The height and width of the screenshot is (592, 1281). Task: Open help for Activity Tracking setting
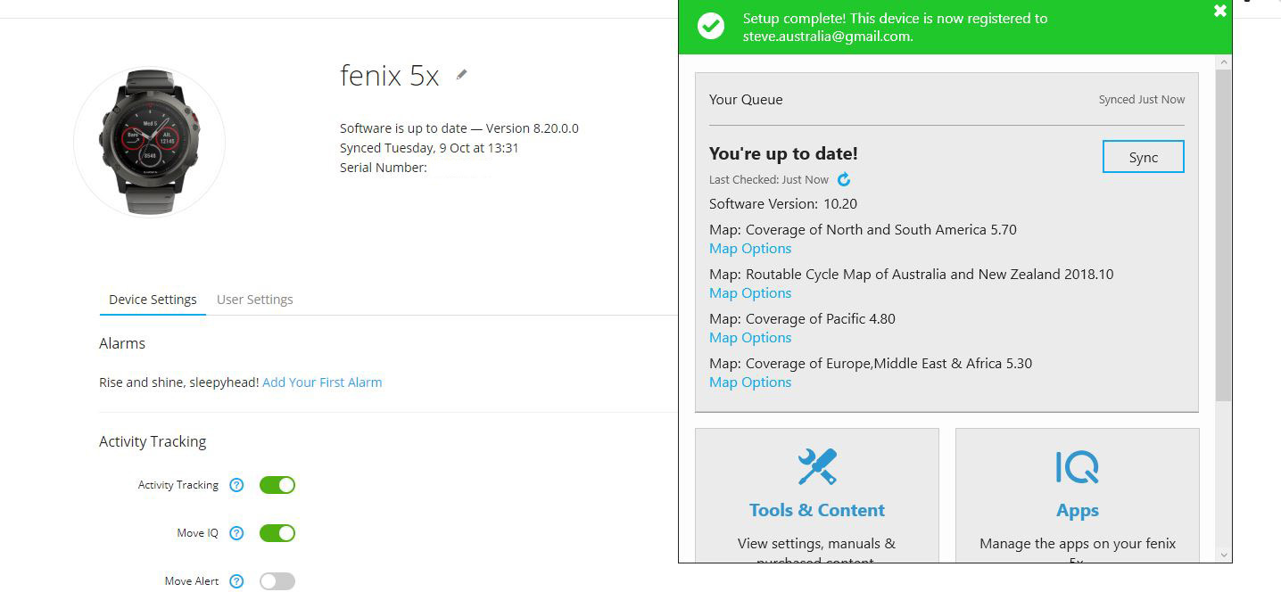(236, 485)
